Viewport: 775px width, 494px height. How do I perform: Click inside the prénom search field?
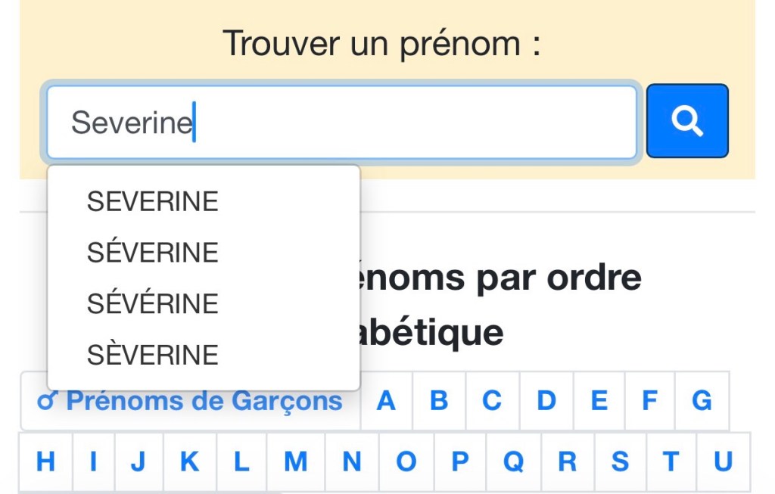click(341, 121)
